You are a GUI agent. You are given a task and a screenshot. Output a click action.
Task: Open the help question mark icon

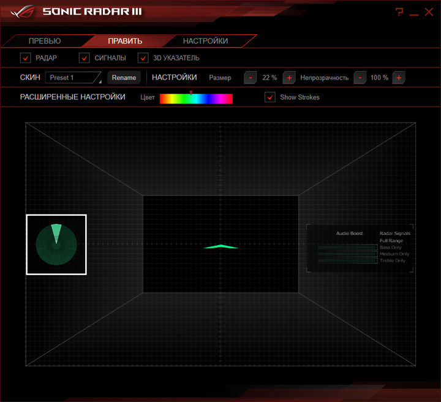pyautogui.click(x=399, y=12)
